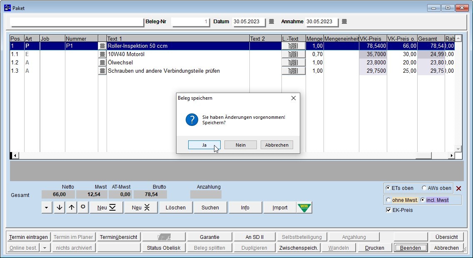Open text editor icon for Ölwechsel row
The height and width of the screenshot is (258, 473).
pos(102,63)
